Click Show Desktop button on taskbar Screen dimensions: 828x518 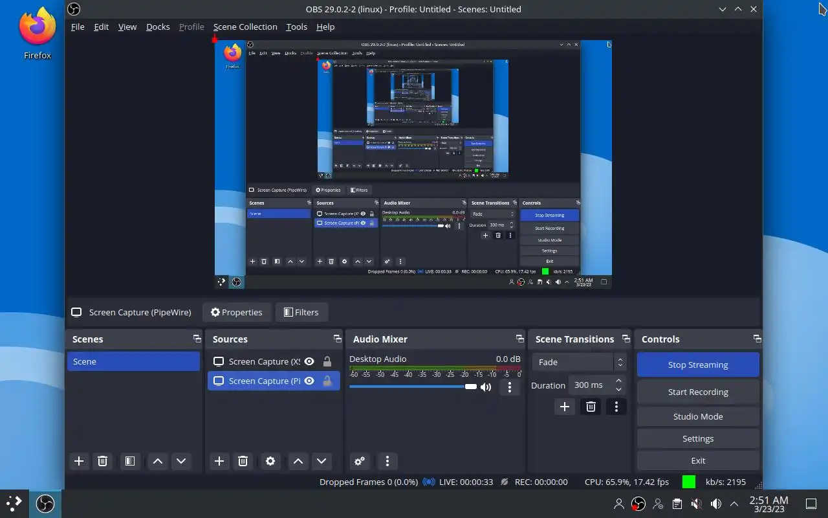click(x=811, y=504)
